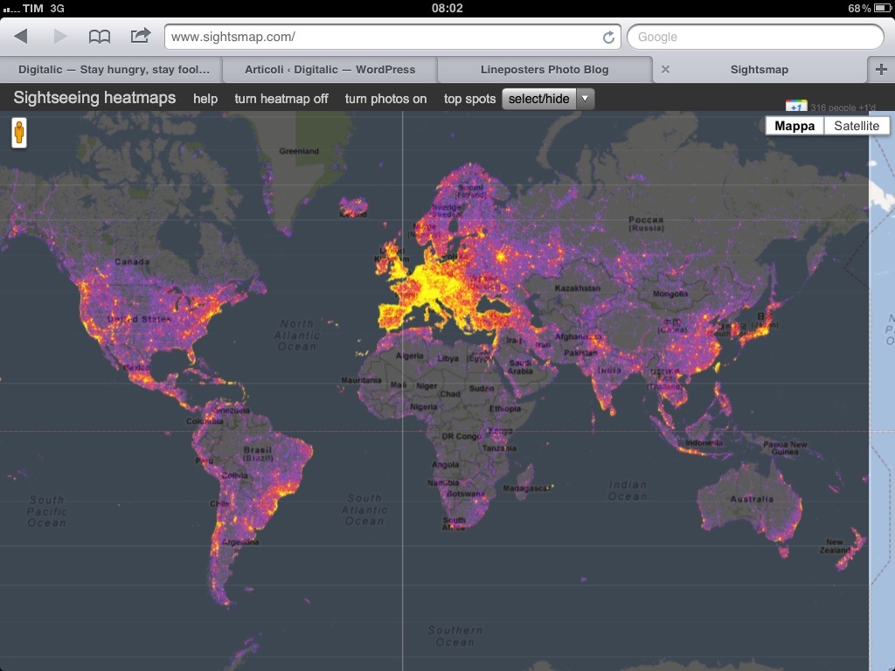Click the Sightseeing heatmaps title
Image resolution: width=895 pixels, height=671 pixels.
pos(94,98)
